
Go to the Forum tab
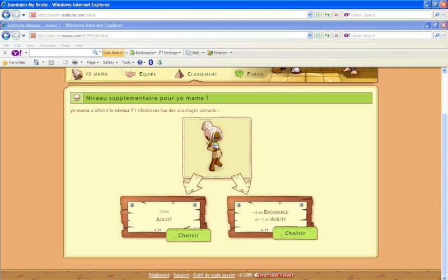[249, 74]
